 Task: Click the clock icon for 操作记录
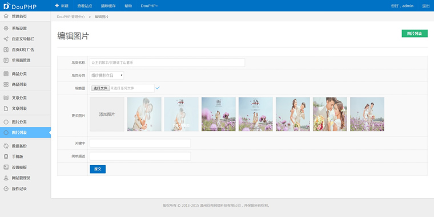[6, 189]
